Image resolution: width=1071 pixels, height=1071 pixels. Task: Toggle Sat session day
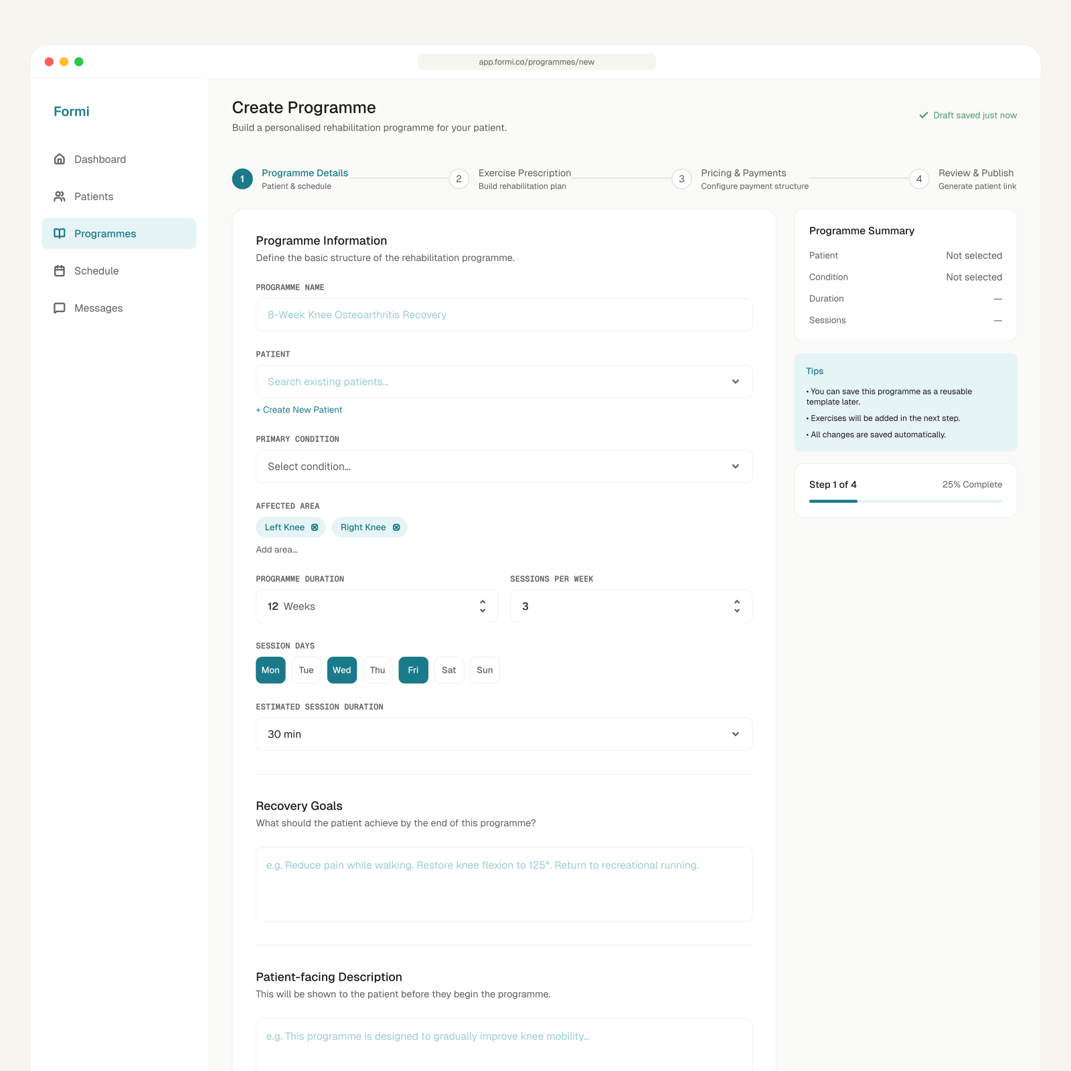[x=449, y=670]
